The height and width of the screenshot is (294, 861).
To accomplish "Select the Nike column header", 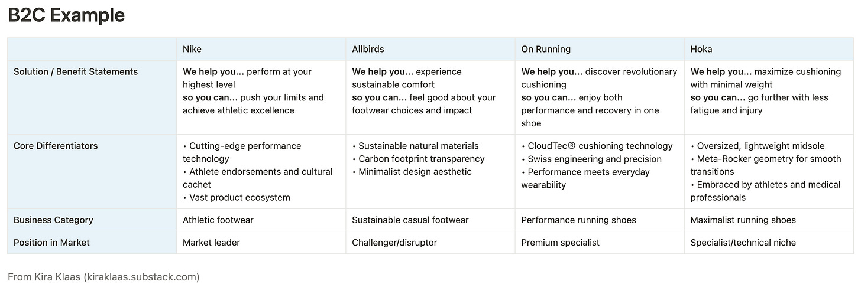I will point(193,49).
